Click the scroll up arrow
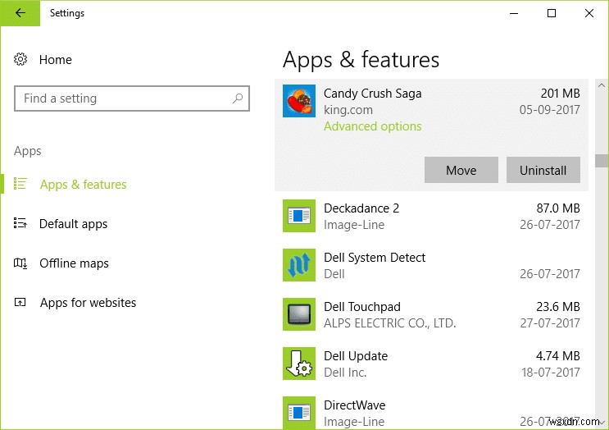This screenshot has height=430, width=609. [602, 85]
